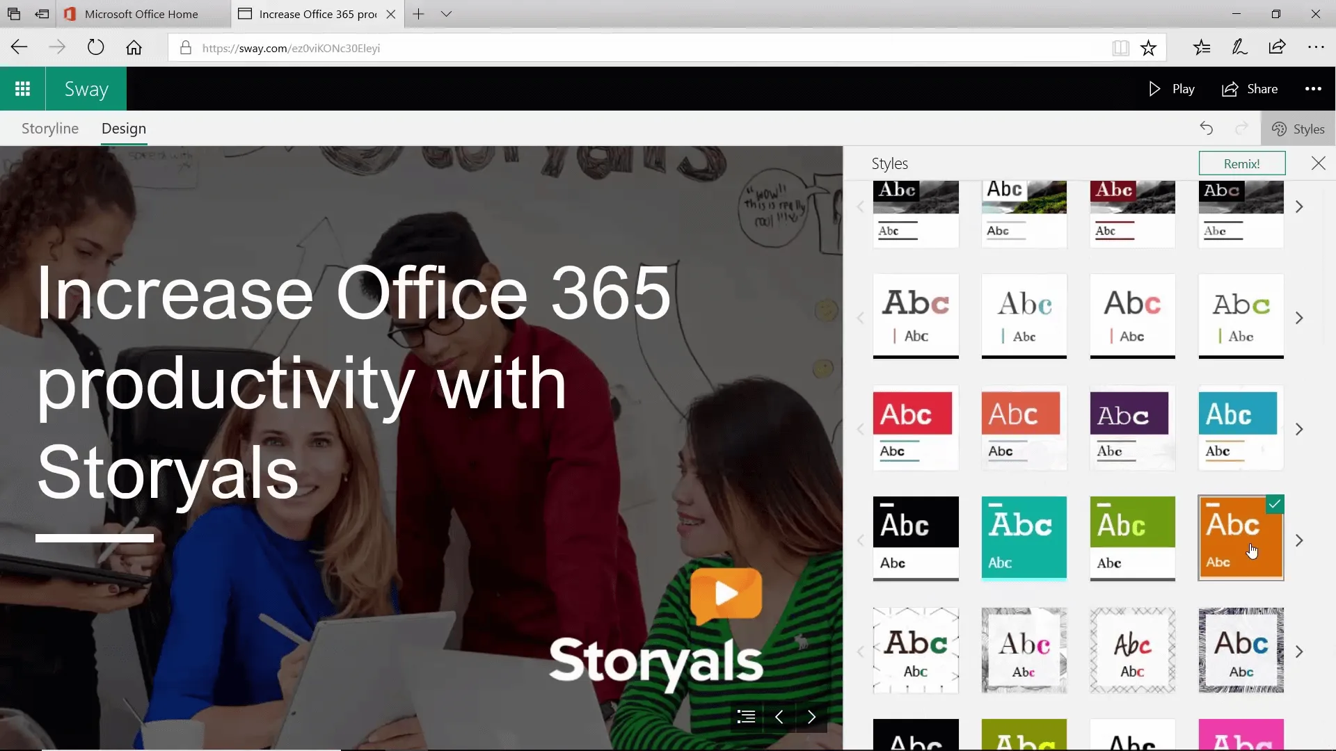Undo the last Sway change

1207,129
